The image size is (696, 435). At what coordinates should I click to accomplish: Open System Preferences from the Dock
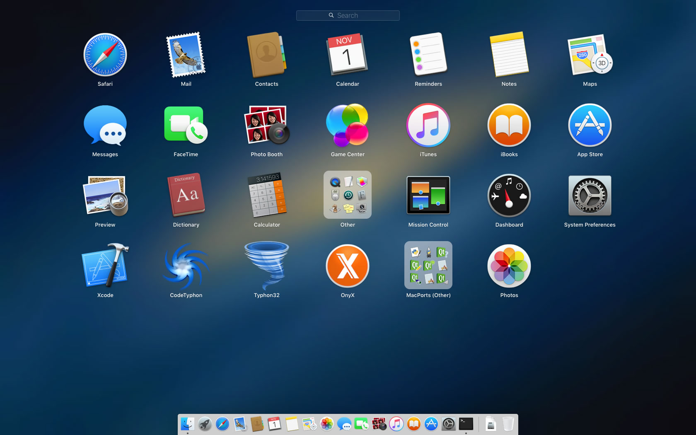coord(449,424)
